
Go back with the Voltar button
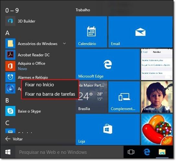pos(14,139)
